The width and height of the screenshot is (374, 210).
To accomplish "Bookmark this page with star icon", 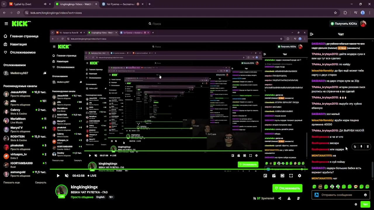I will pos(335,13).
